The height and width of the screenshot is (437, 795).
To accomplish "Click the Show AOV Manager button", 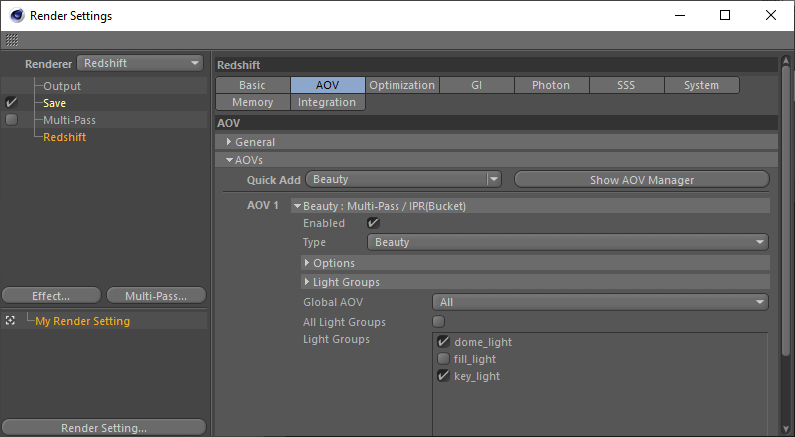I will [642, 180].
